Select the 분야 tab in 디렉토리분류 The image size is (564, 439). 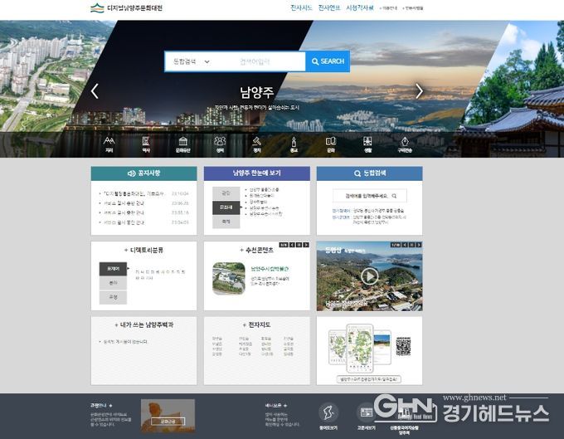(113, 282)
